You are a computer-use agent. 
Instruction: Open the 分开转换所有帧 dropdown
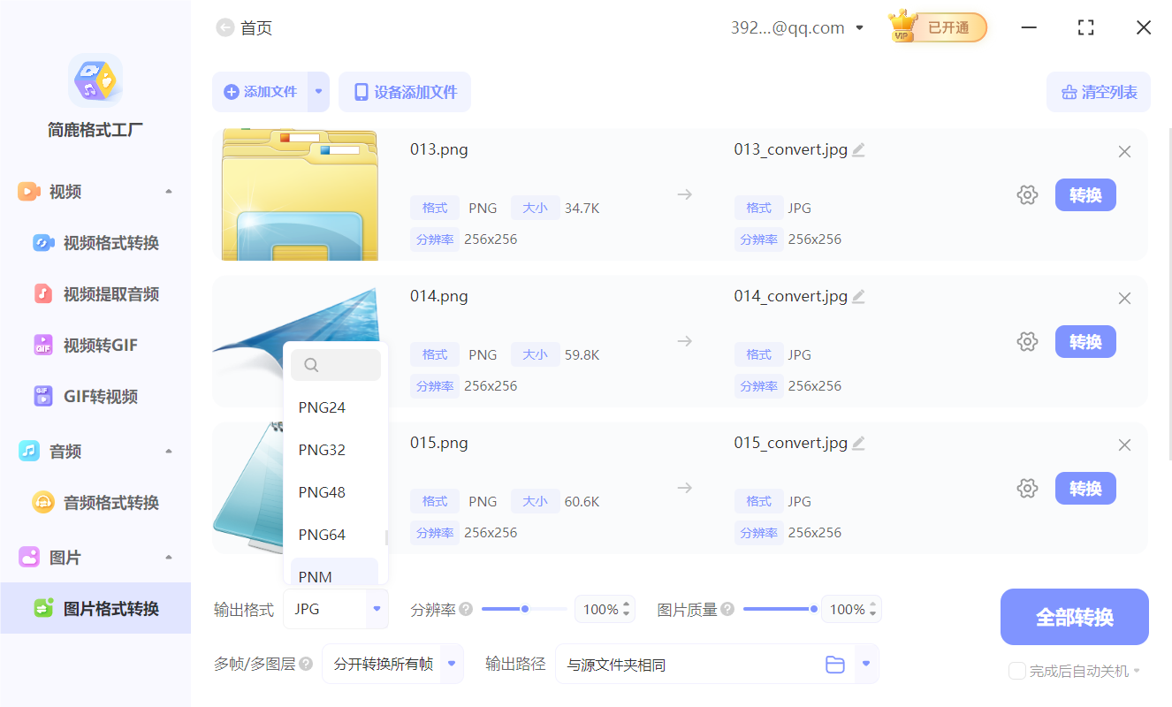click(x=451, y=664)
